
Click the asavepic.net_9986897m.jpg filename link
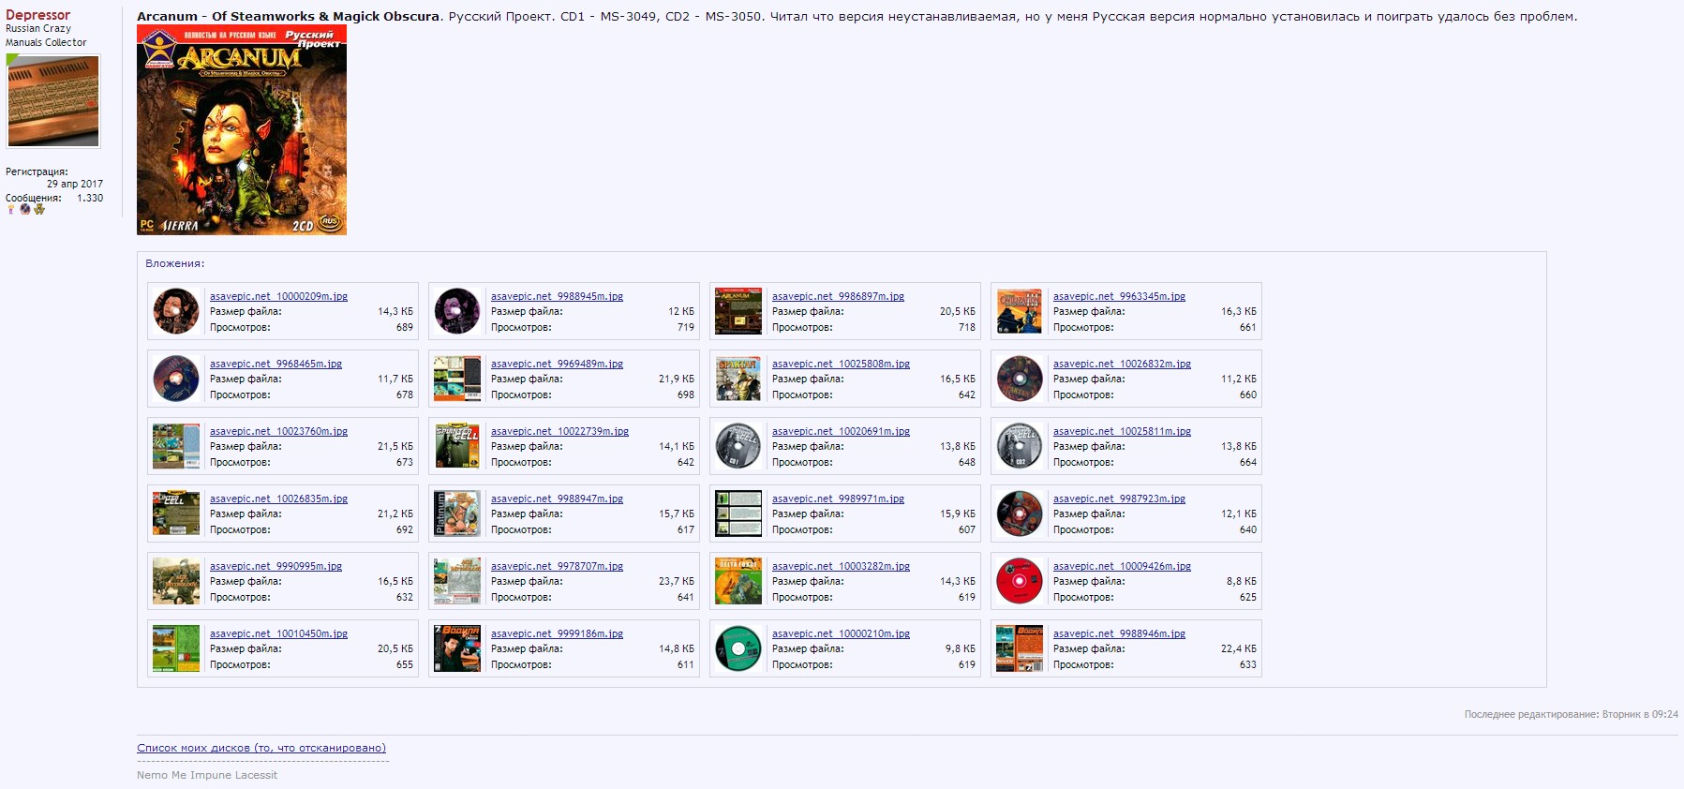pos(838,296)
